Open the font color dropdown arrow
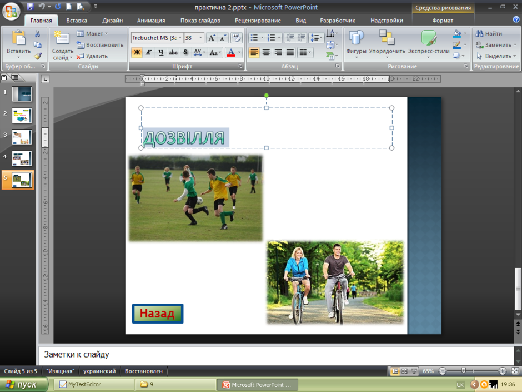This screenshot has width=522, height=392. click(239, 52)
